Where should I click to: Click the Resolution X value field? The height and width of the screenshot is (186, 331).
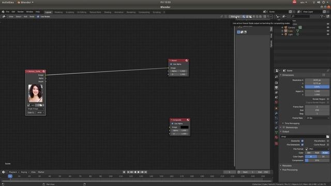[317, 80]
